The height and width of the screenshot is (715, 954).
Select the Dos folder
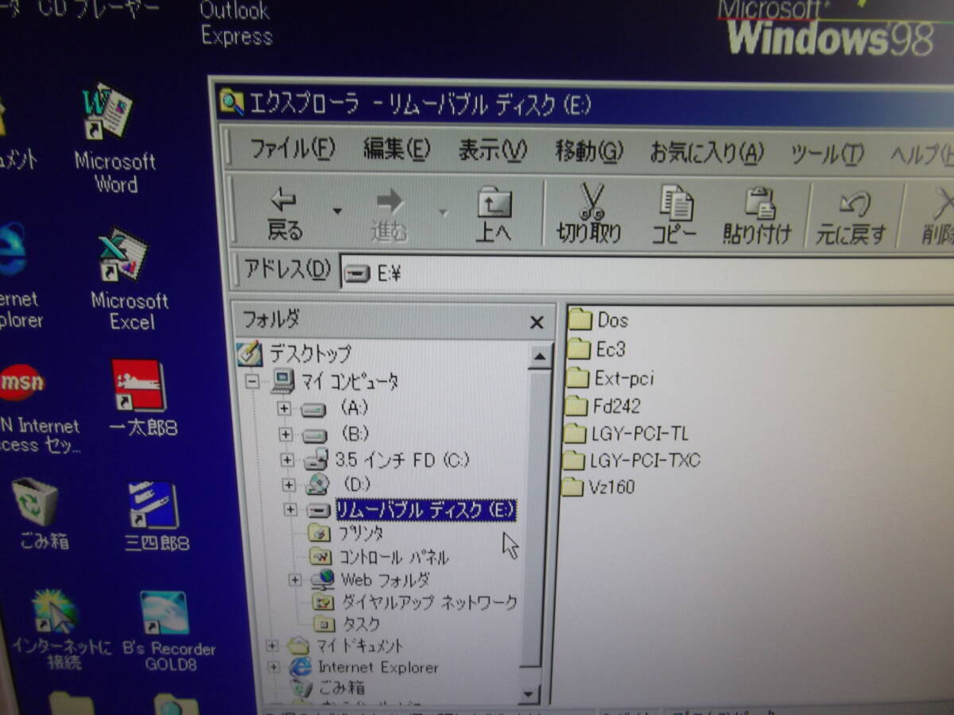(599, 320)
